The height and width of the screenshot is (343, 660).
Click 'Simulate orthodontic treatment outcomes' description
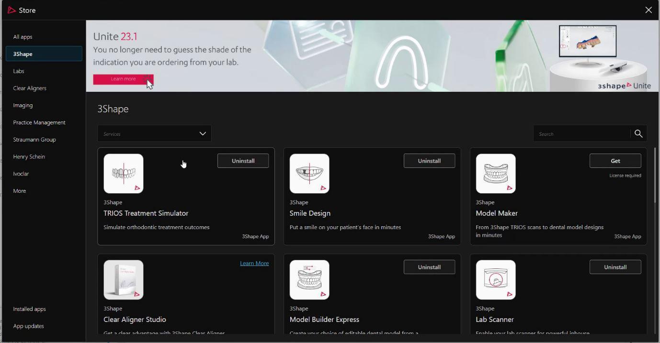(157, 227)
